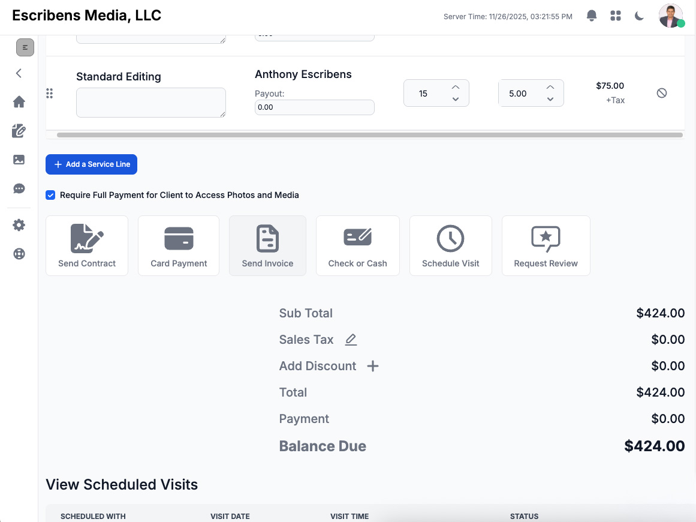696x522 pixels.
Task: Select the Card Payment icon
Action: coord(178,245)
